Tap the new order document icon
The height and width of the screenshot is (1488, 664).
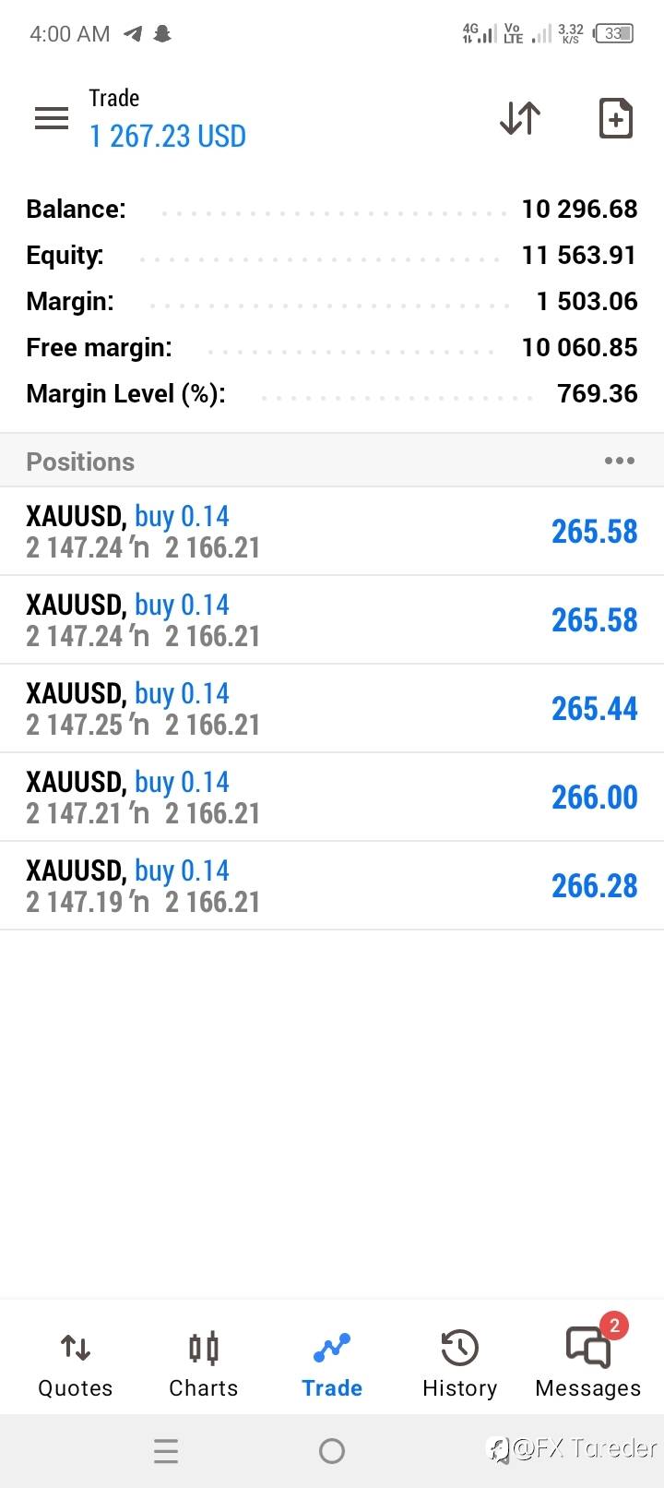(x=615, y=118)
